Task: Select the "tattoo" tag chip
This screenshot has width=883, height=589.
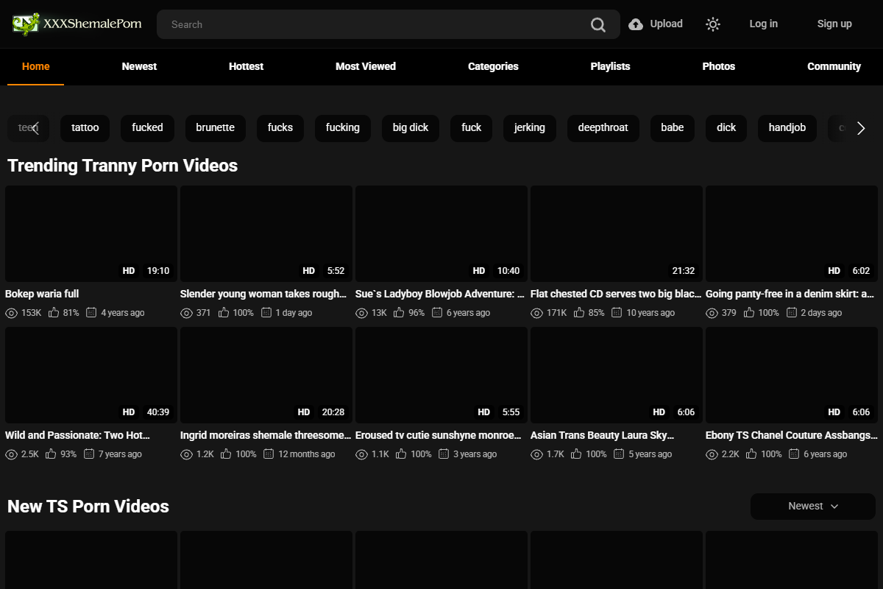Action: 85,127
